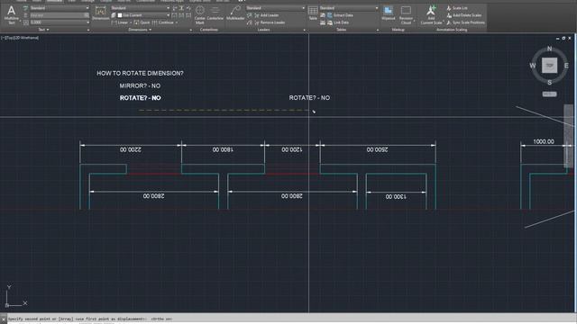This screenshot has width=577, height=324.
Task: Open the text height 0.2000 dropdown
Action: (x=60, y=22)
